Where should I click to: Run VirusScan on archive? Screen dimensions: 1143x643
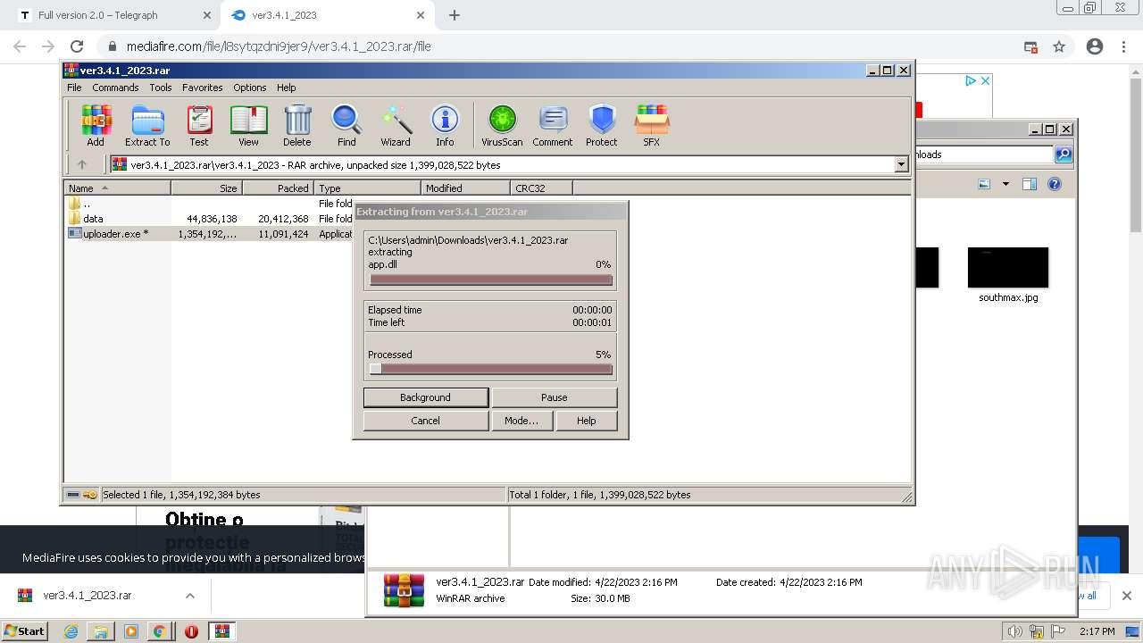click(x=502, y=125)
